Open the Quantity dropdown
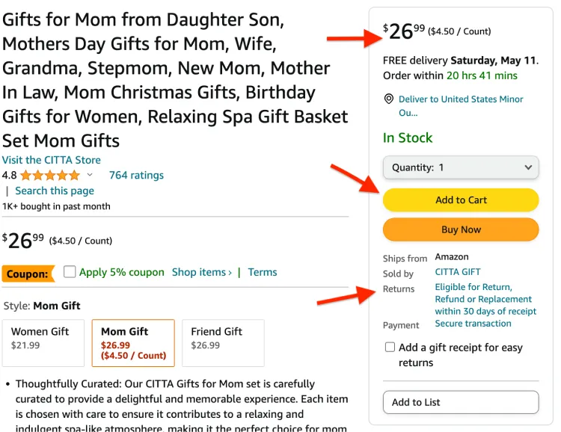This screenshot has height=432, width=561. point(461,167)
